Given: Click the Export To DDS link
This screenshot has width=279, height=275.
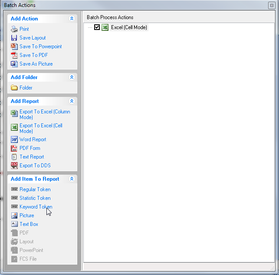Looking at the screenshot, I should pos(35,166).
